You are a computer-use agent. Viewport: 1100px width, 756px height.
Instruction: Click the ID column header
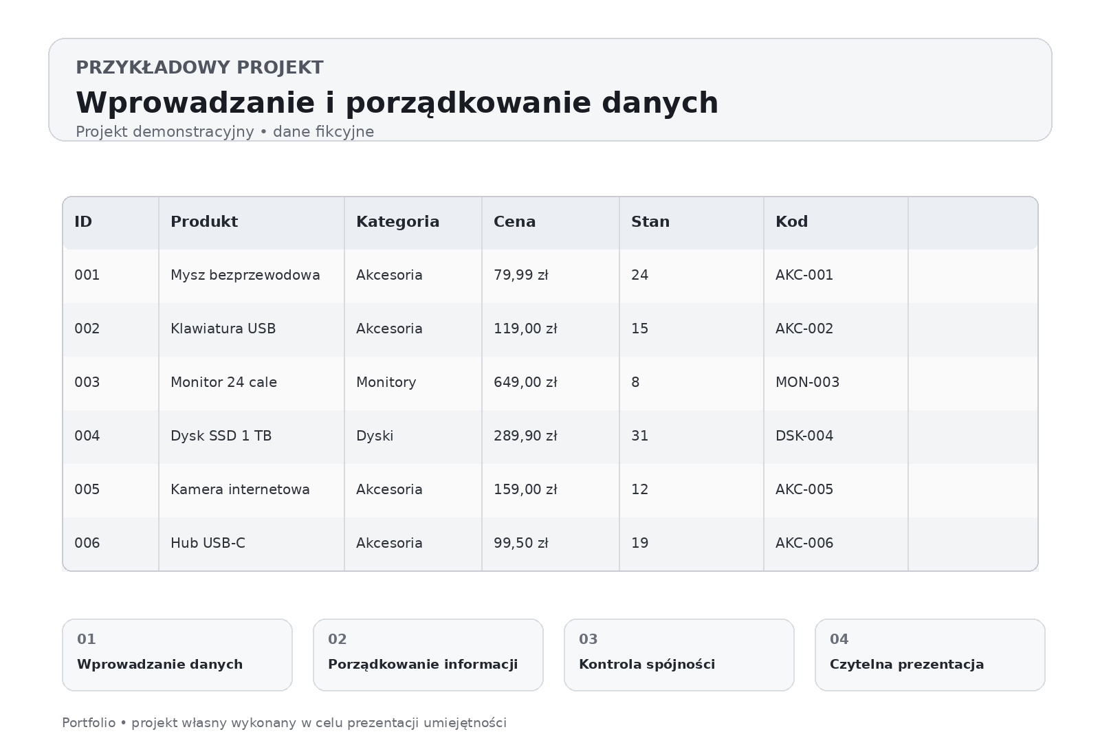click(x=111, y=222)
